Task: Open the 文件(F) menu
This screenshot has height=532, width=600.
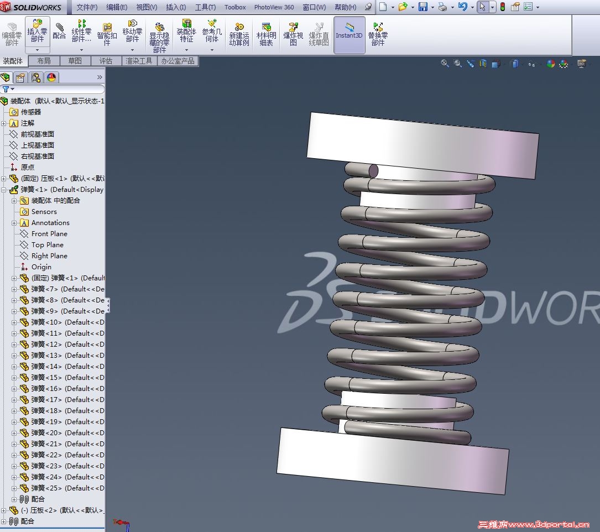Action: [x=87, y=7]
